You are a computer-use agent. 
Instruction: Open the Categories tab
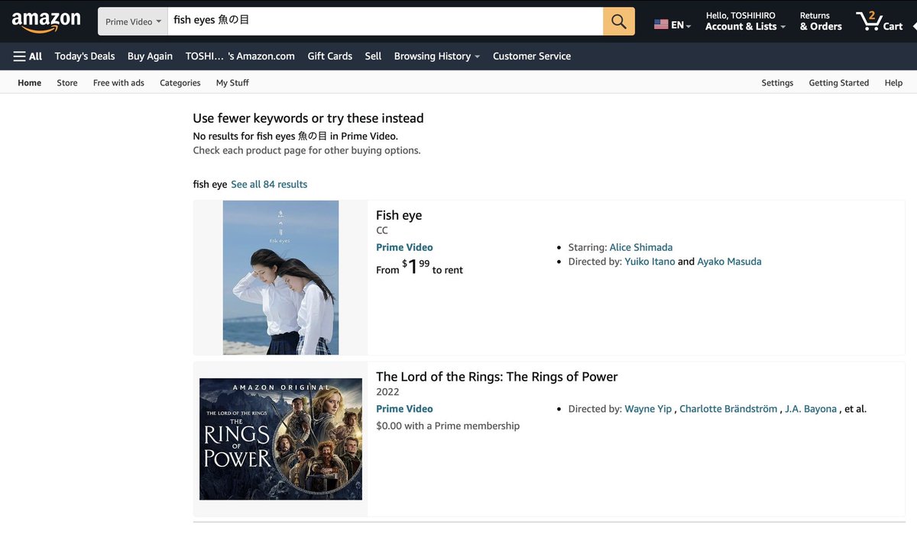[x=180, y=83]
